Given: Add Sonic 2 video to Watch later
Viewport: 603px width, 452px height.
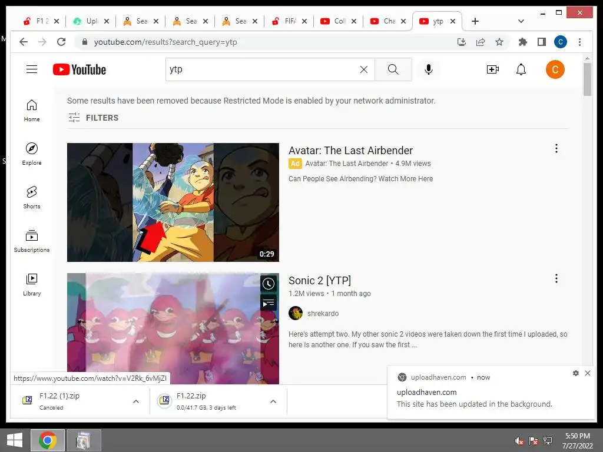Looking at the screenshot, I should tap(269, 284).
